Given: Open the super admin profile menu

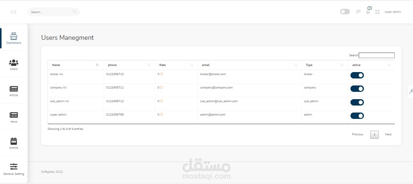Looking at the screenshot, I should 393,12.
